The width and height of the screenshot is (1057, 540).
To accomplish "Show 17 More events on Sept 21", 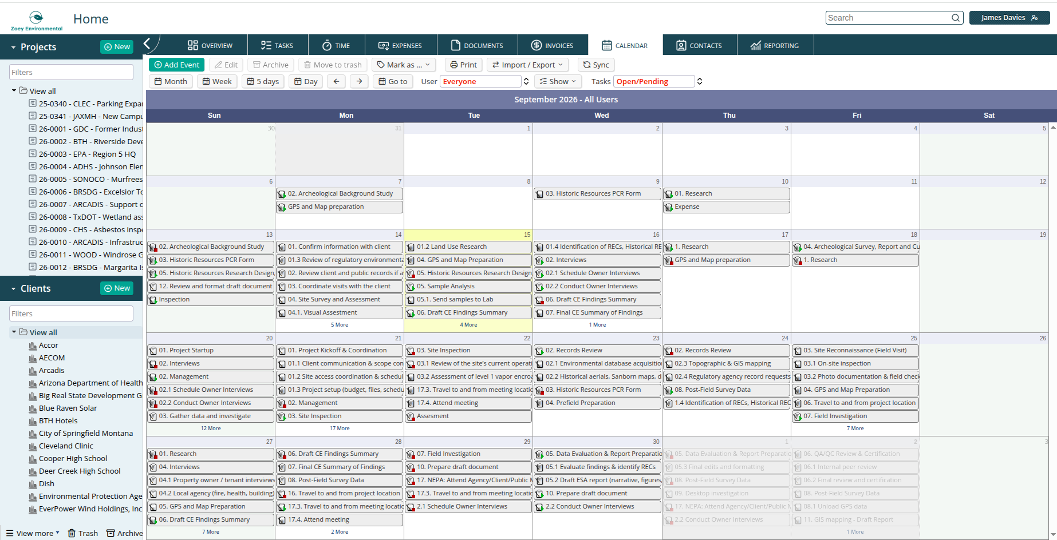I will [340, 428].
